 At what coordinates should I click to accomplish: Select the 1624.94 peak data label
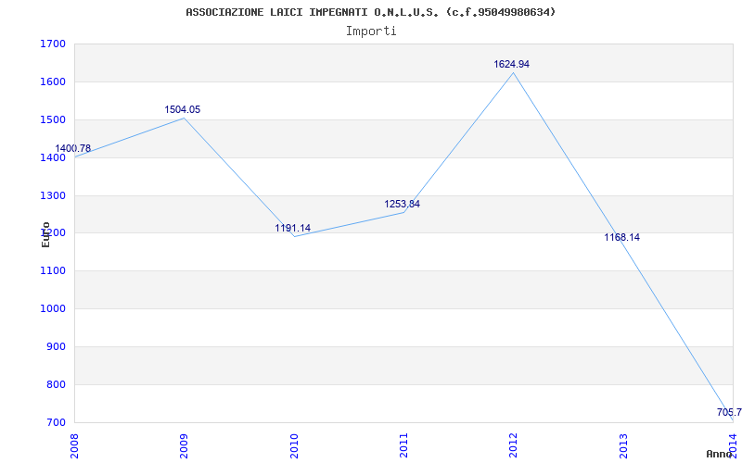(512, 64)
